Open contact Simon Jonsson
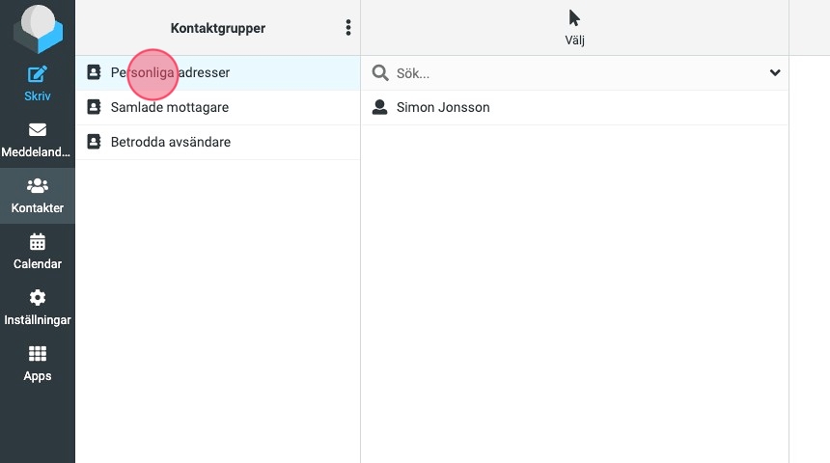This screenshot has width=830, height=463. pos(443,107)
